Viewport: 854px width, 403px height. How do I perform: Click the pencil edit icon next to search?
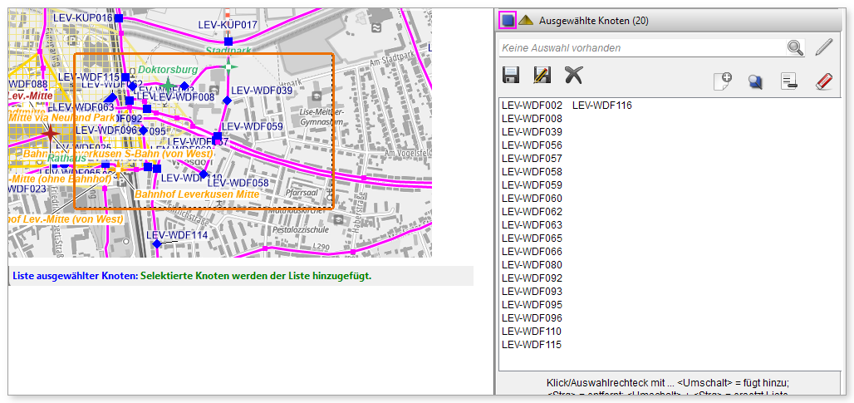[824, 47]
